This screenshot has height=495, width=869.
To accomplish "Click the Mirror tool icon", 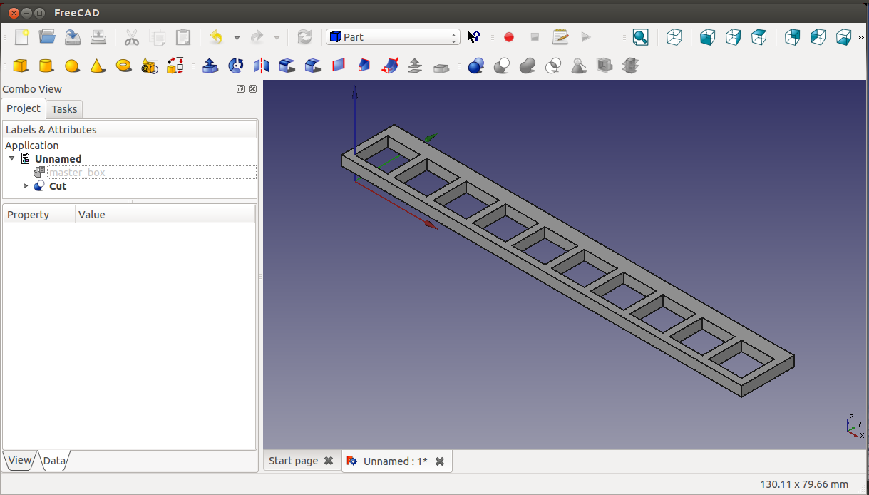I will pyautogui.click(x=262, y=66).
